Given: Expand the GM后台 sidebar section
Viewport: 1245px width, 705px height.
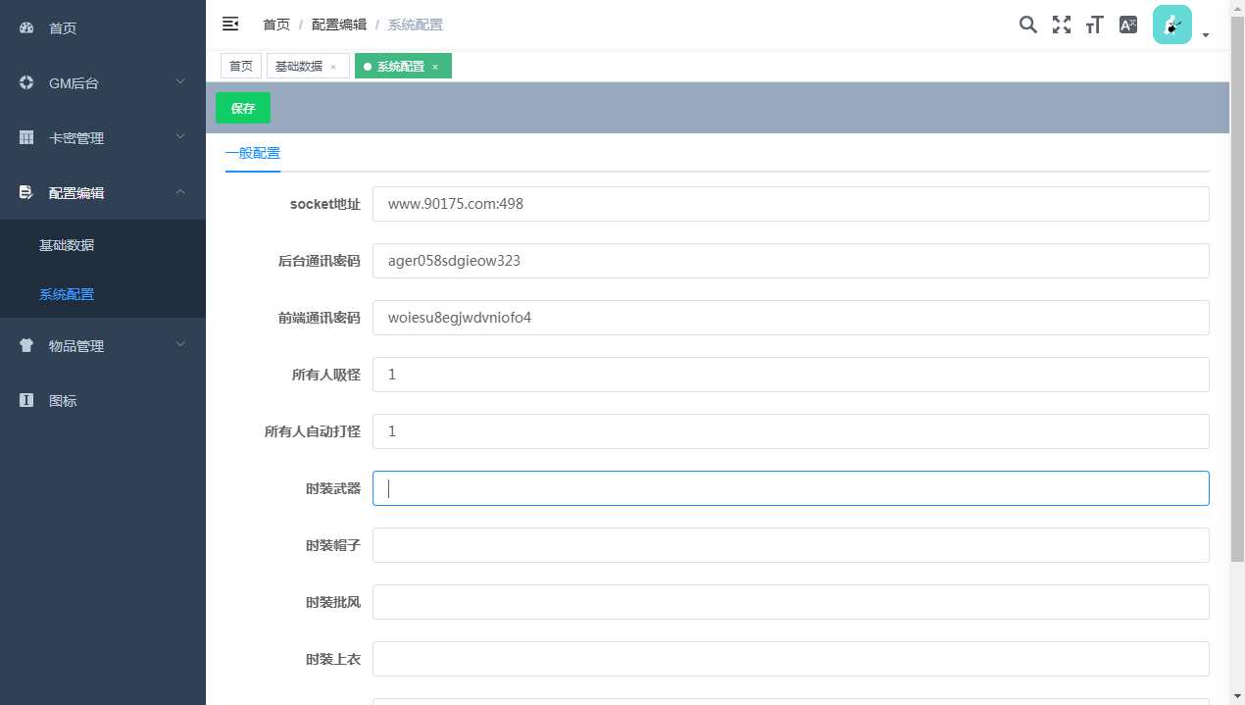Looking at the screenshot, I should tap(180, 82).
